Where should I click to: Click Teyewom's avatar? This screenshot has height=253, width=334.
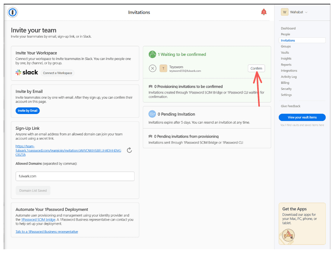(x=163, y=68)
